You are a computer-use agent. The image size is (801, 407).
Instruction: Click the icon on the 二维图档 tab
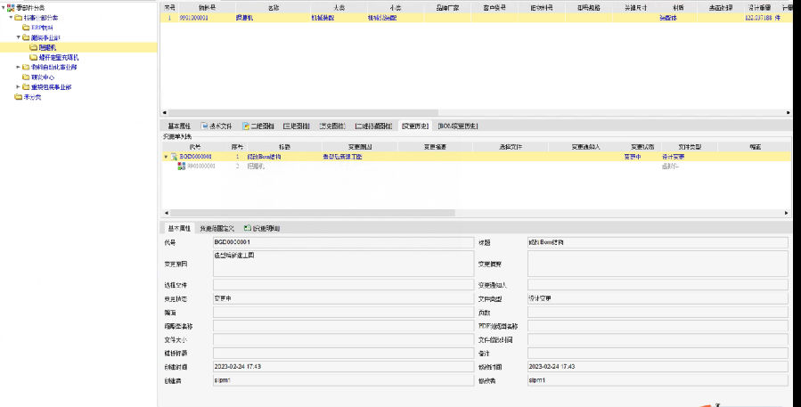pyautogui.click(x=246, y=126)
